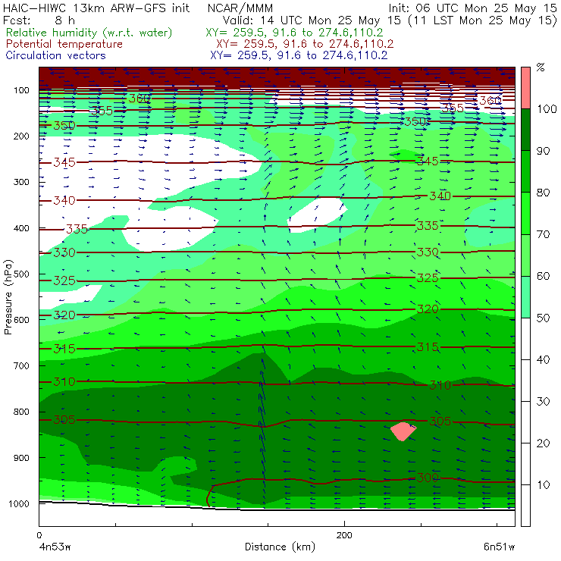The height and width of the screenshot is (561, 561).
Task: Click the 'Pressure (hPa)' axis title
Action: click(x=8, y=297)
